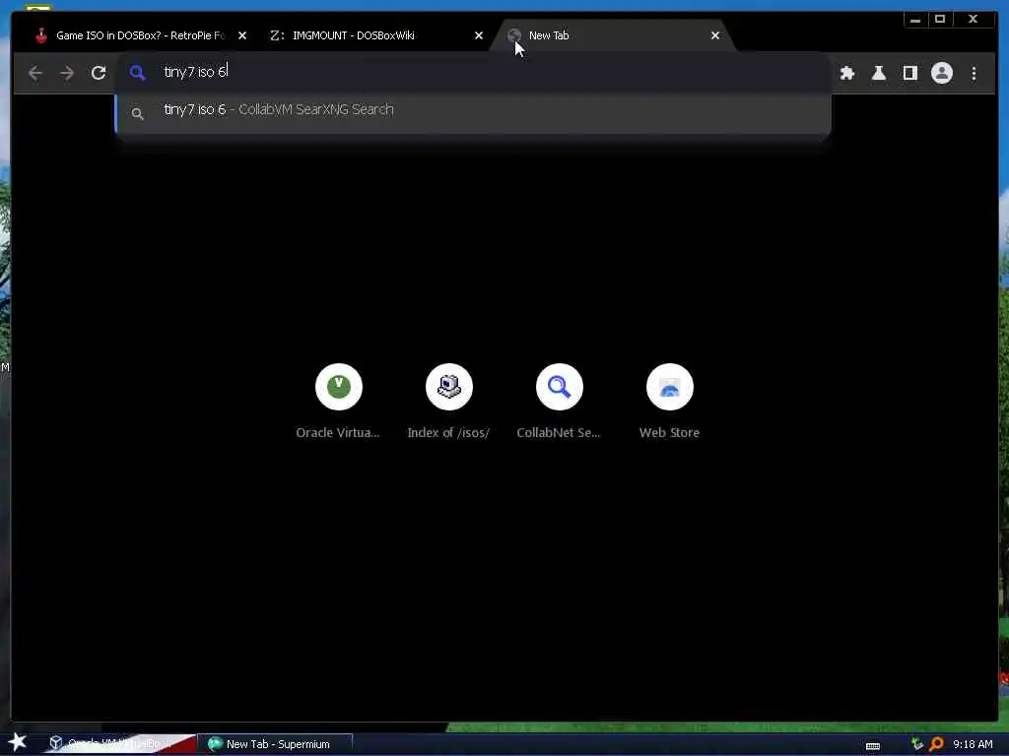The width and height of the screenshot is (1009, 756).
Task: Go back using the back arrow
Action: (x=35, y=73)
